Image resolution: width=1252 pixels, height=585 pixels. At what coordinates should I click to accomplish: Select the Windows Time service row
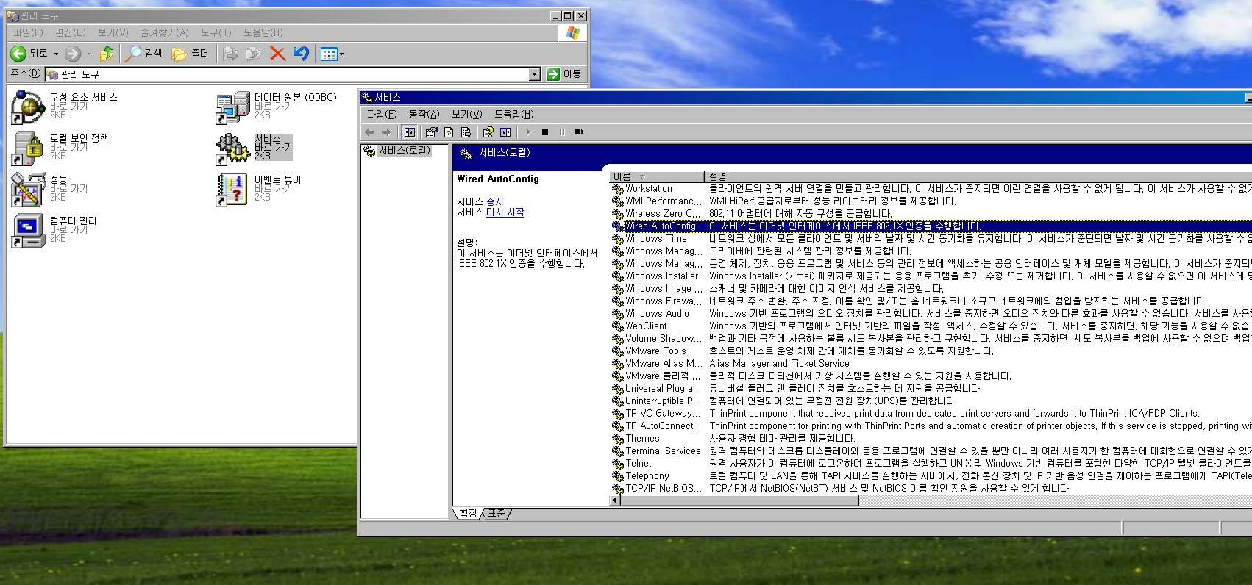[x=931, y=239]
